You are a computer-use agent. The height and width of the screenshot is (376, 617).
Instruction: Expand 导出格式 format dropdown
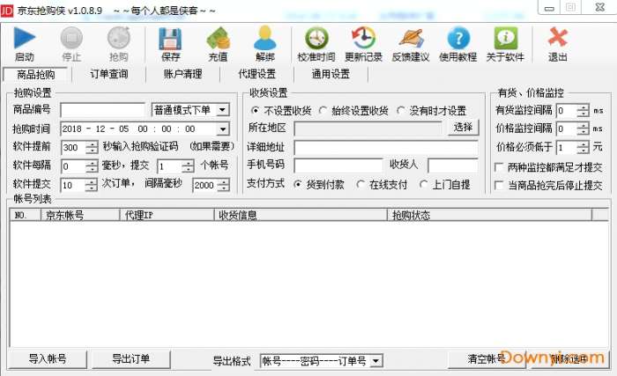coord(376,361)
